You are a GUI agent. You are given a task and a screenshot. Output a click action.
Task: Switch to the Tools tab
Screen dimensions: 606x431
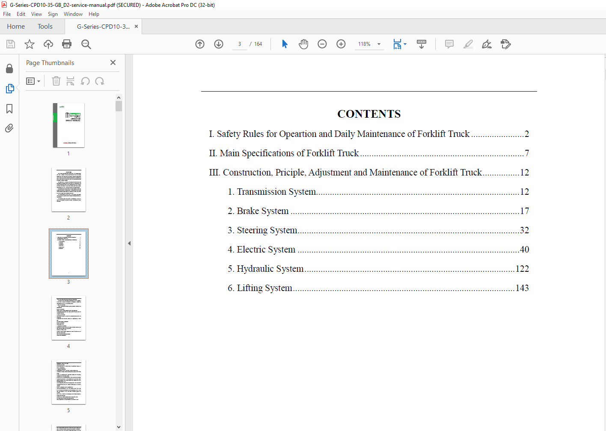coord(45,27)
